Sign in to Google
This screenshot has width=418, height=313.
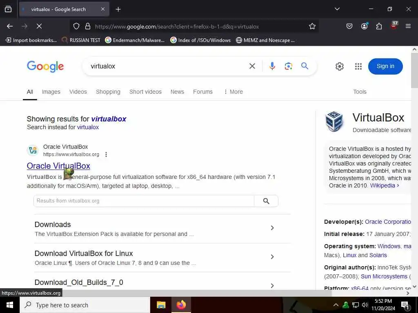click(x=385, y=66)
